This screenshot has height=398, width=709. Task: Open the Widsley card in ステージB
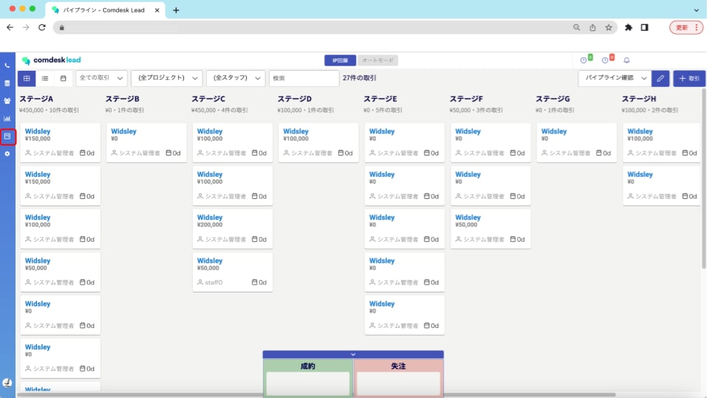click(x=146, y=142)
